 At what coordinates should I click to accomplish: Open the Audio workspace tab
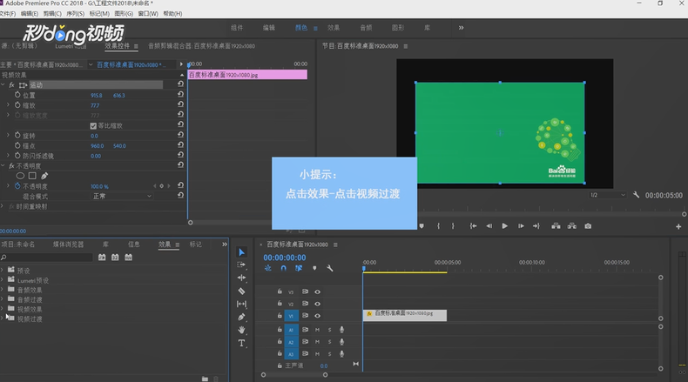[366, 28]
